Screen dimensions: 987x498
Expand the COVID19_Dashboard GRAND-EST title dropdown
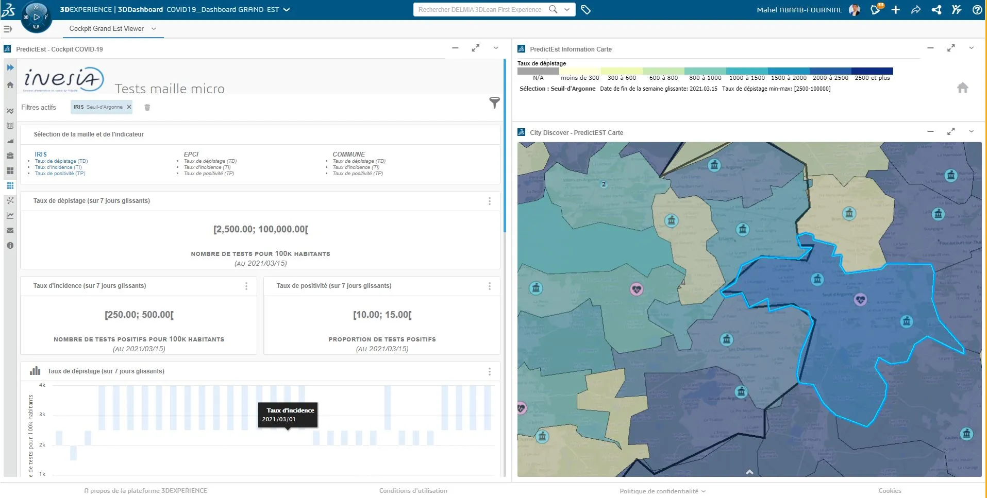pyautogui.click(x=287, y=10)
